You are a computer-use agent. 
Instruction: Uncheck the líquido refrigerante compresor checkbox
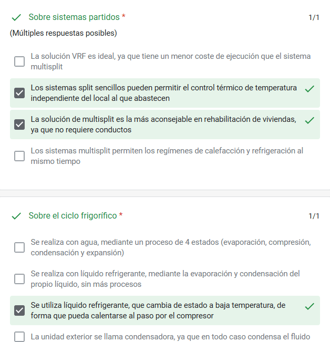(19, 310)
